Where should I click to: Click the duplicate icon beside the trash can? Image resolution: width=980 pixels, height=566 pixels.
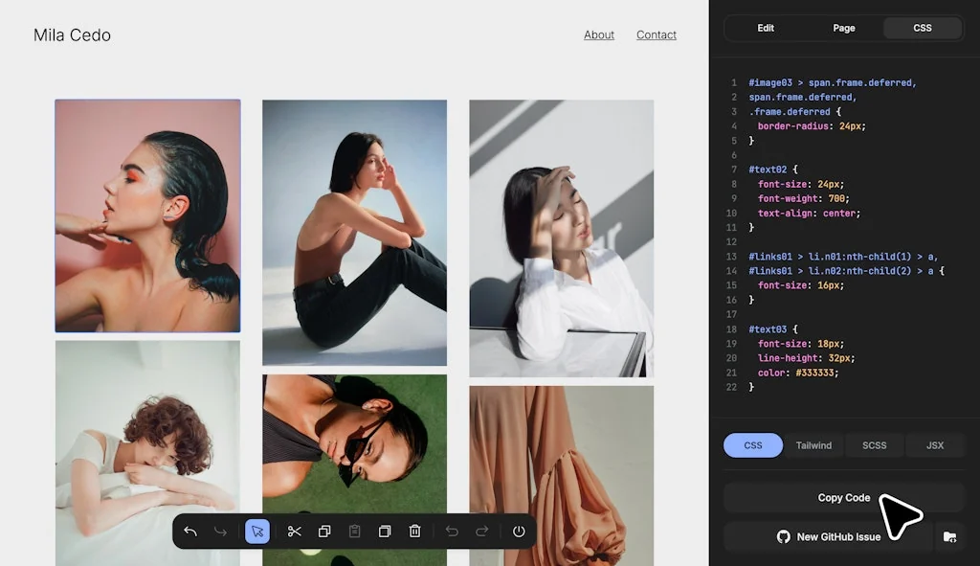[385, 532]
